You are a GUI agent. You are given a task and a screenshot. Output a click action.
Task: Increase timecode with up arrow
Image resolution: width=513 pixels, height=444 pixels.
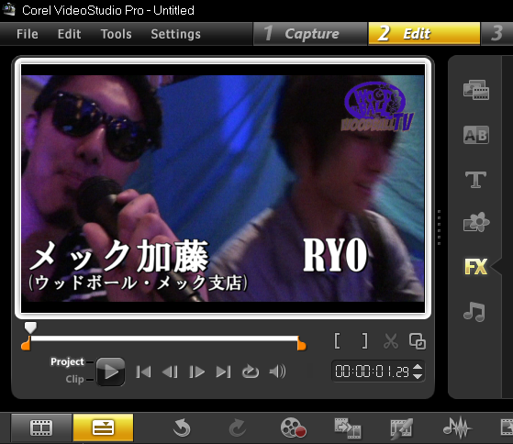tap(418, 367)
